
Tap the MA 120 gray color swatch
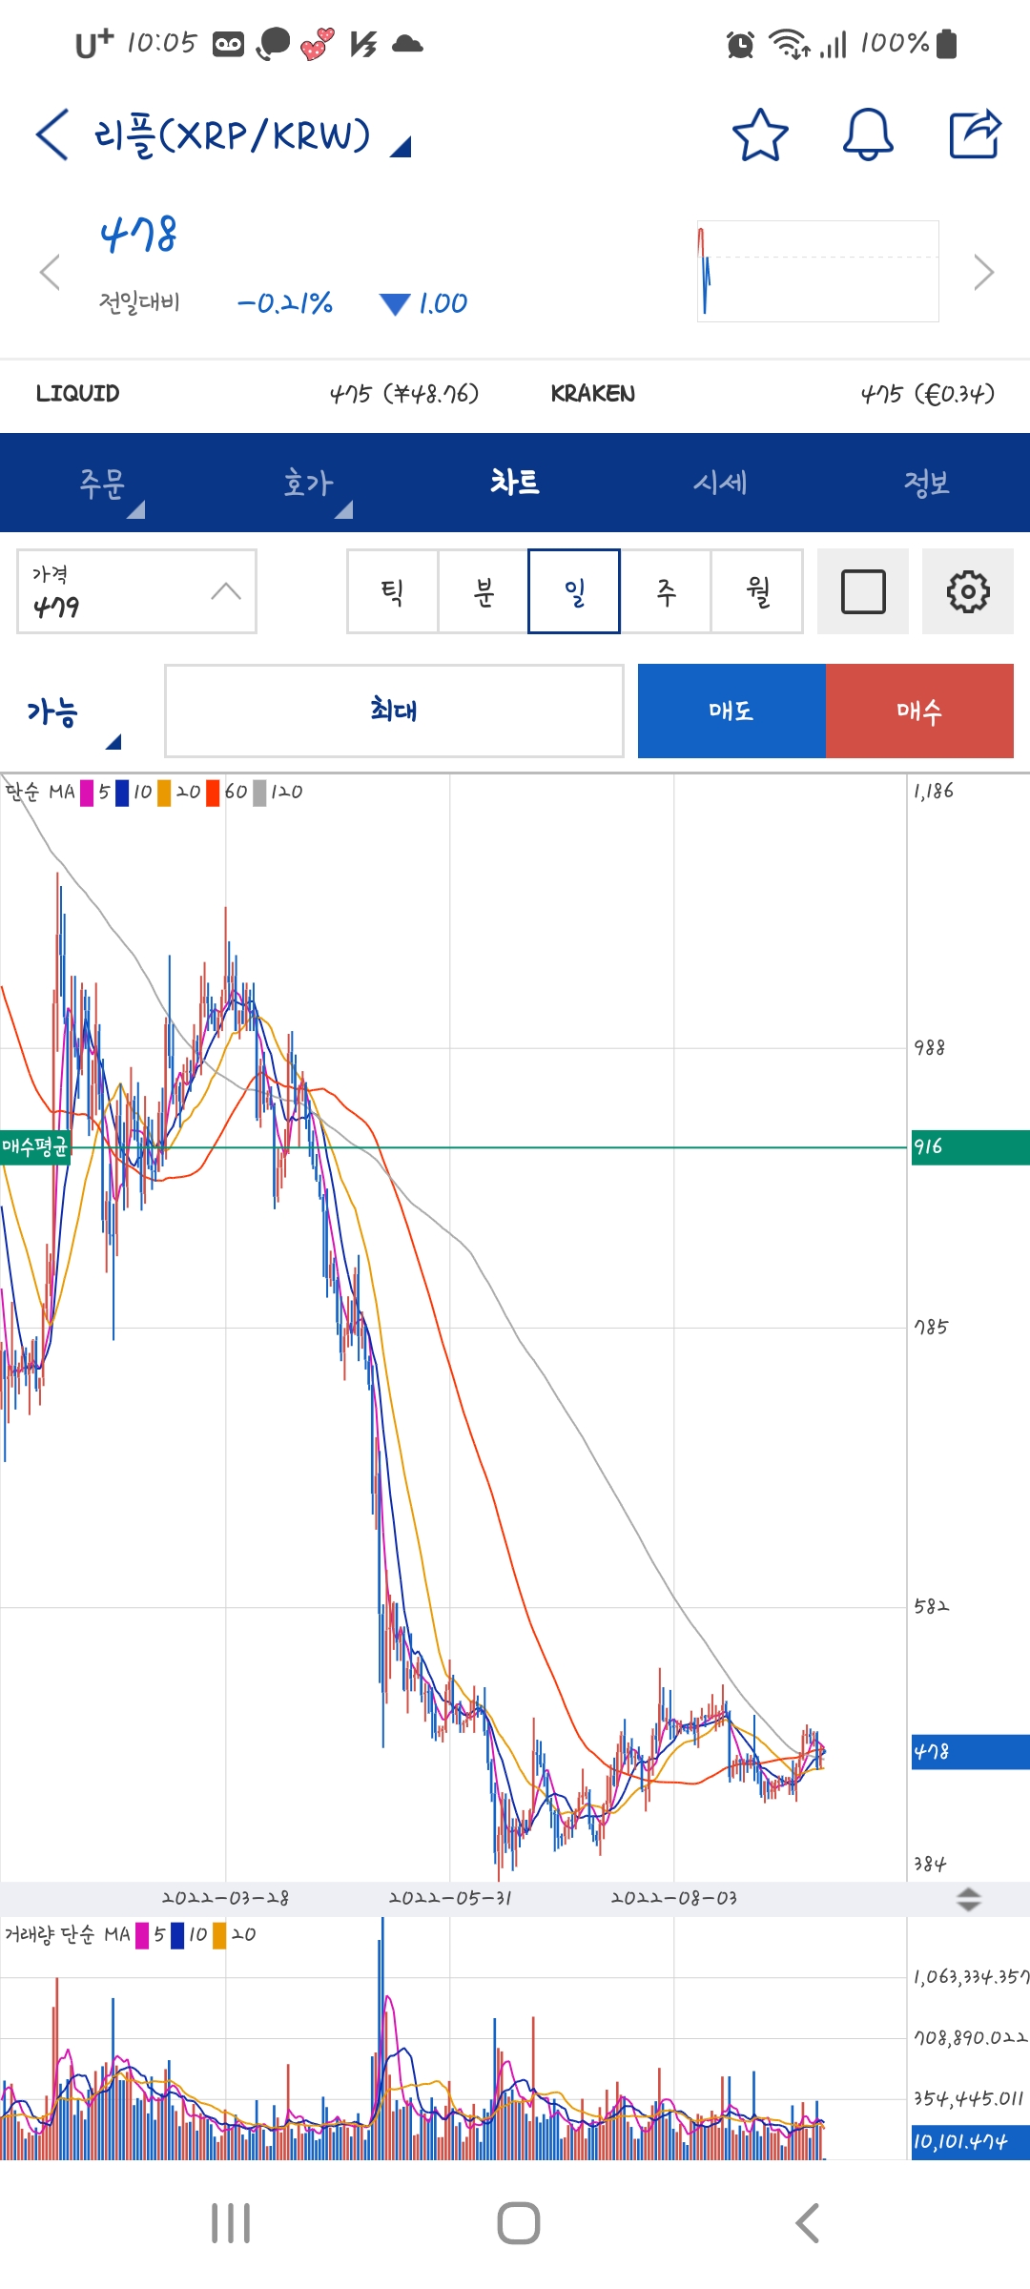[x=259, y=793]
